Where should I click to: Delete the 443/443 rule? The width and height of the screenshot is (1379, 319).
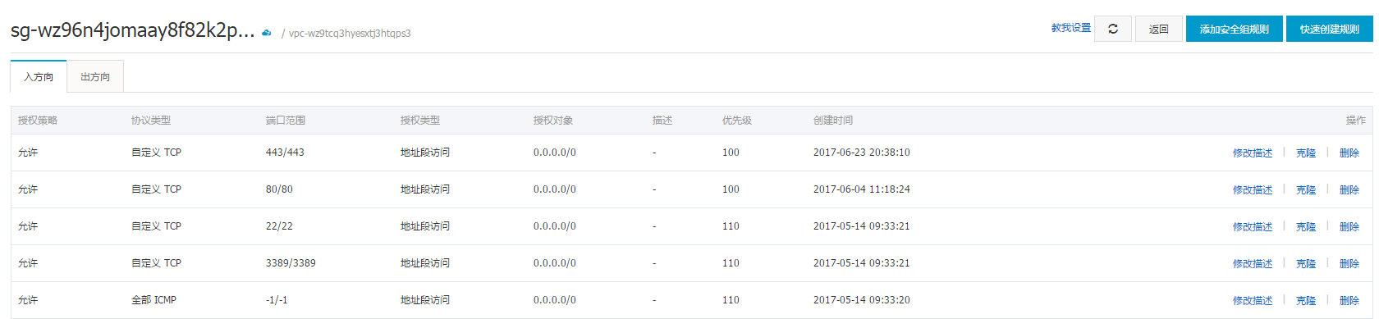1349,153
